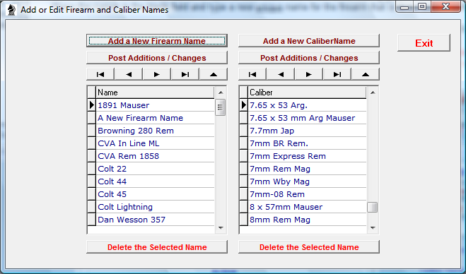Click the firearm list scroll up arrow
Viewport: 466px width, 274px height.
(x=221, y=93)
